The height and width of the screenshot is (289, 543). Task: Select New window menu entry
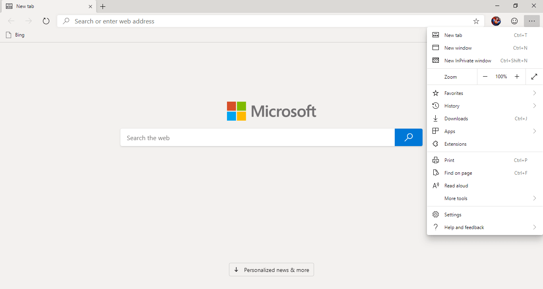485,48
